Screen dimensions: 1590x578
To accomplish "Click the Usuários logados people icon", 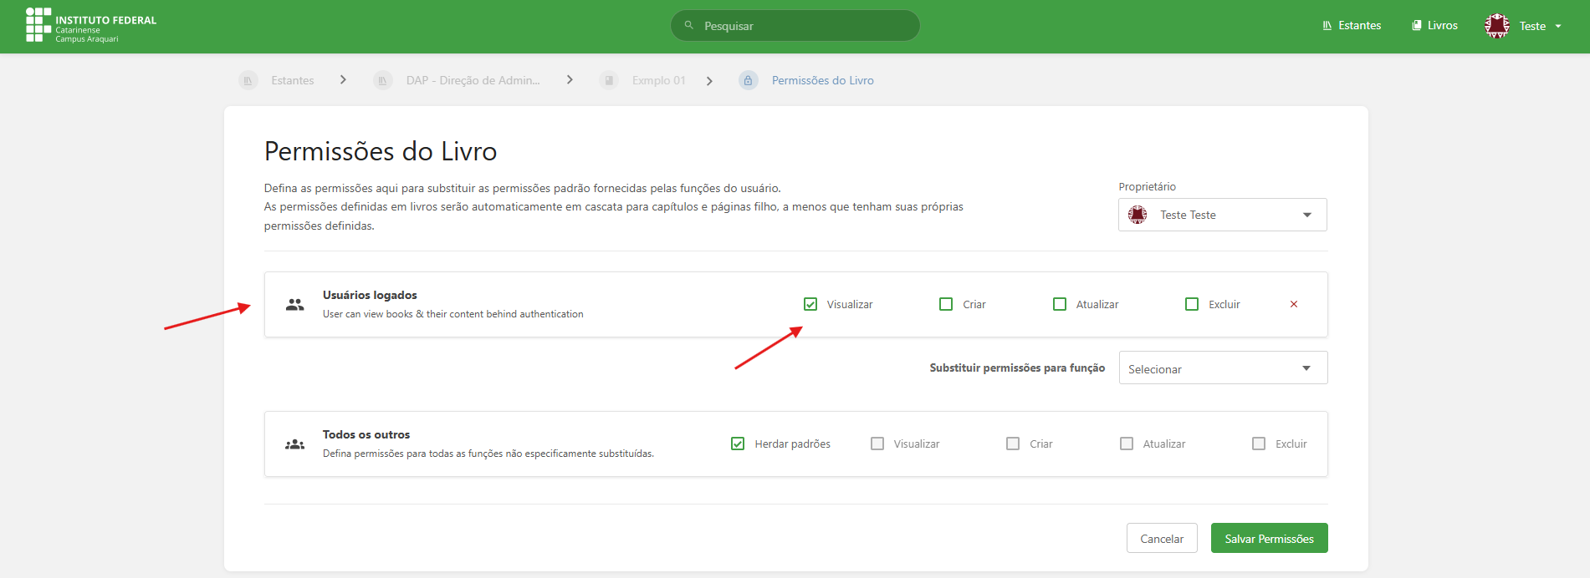I will click(294, 305).
